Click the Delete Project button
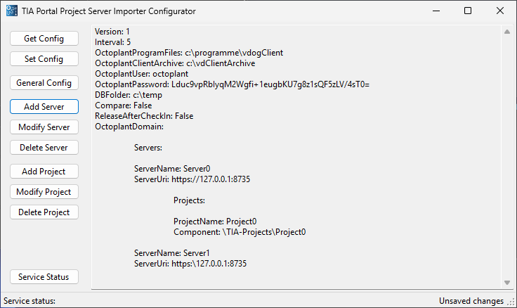 pyautogui.click(x=44, y=212)
